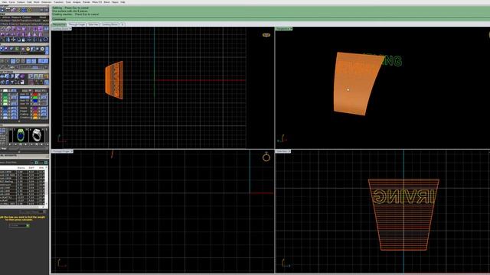Sort metal table by DWT column
This screenshot has height=275, width=490.
31,168
